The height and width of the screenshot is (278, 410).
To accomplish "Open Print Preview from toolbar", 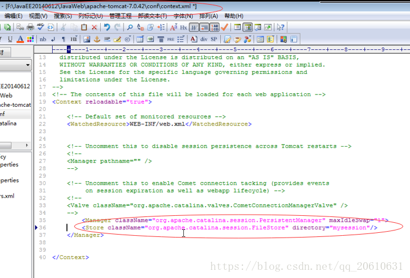I will pos(20,27).
